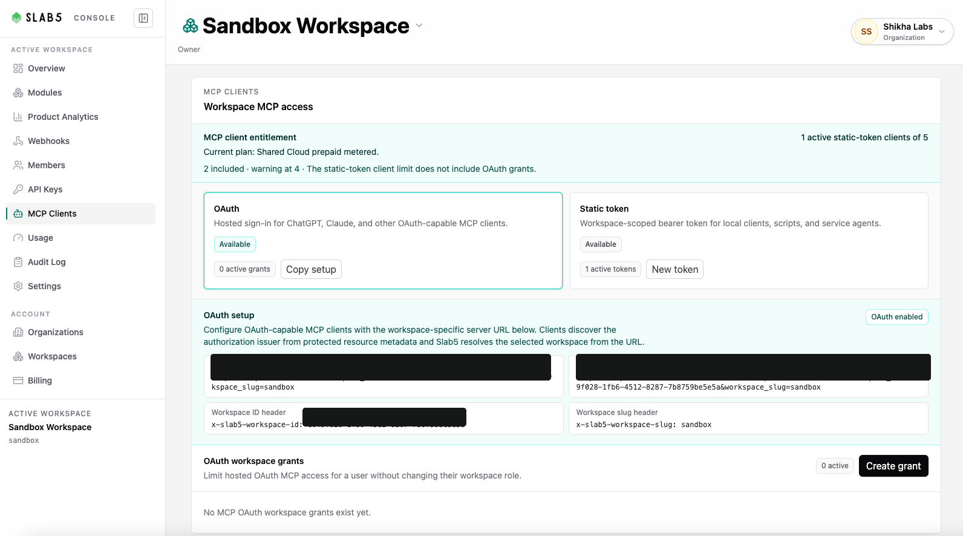Click the New token button

(x=674, y=269)
